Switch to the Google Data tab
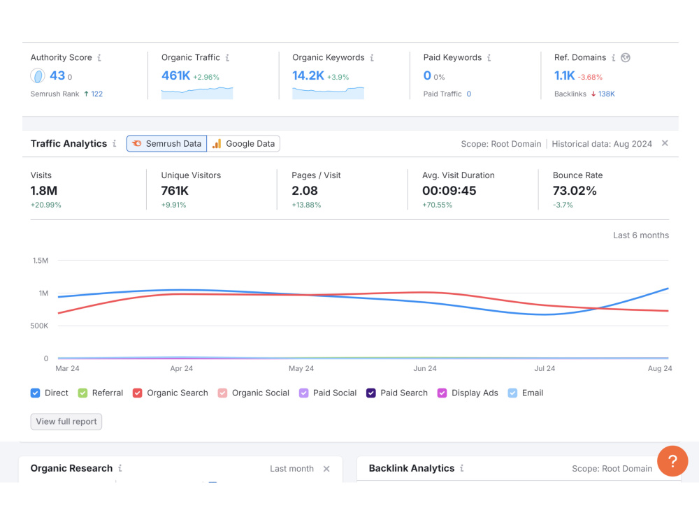The height and width of the screenshot is (524, 699). pos(243,143)
